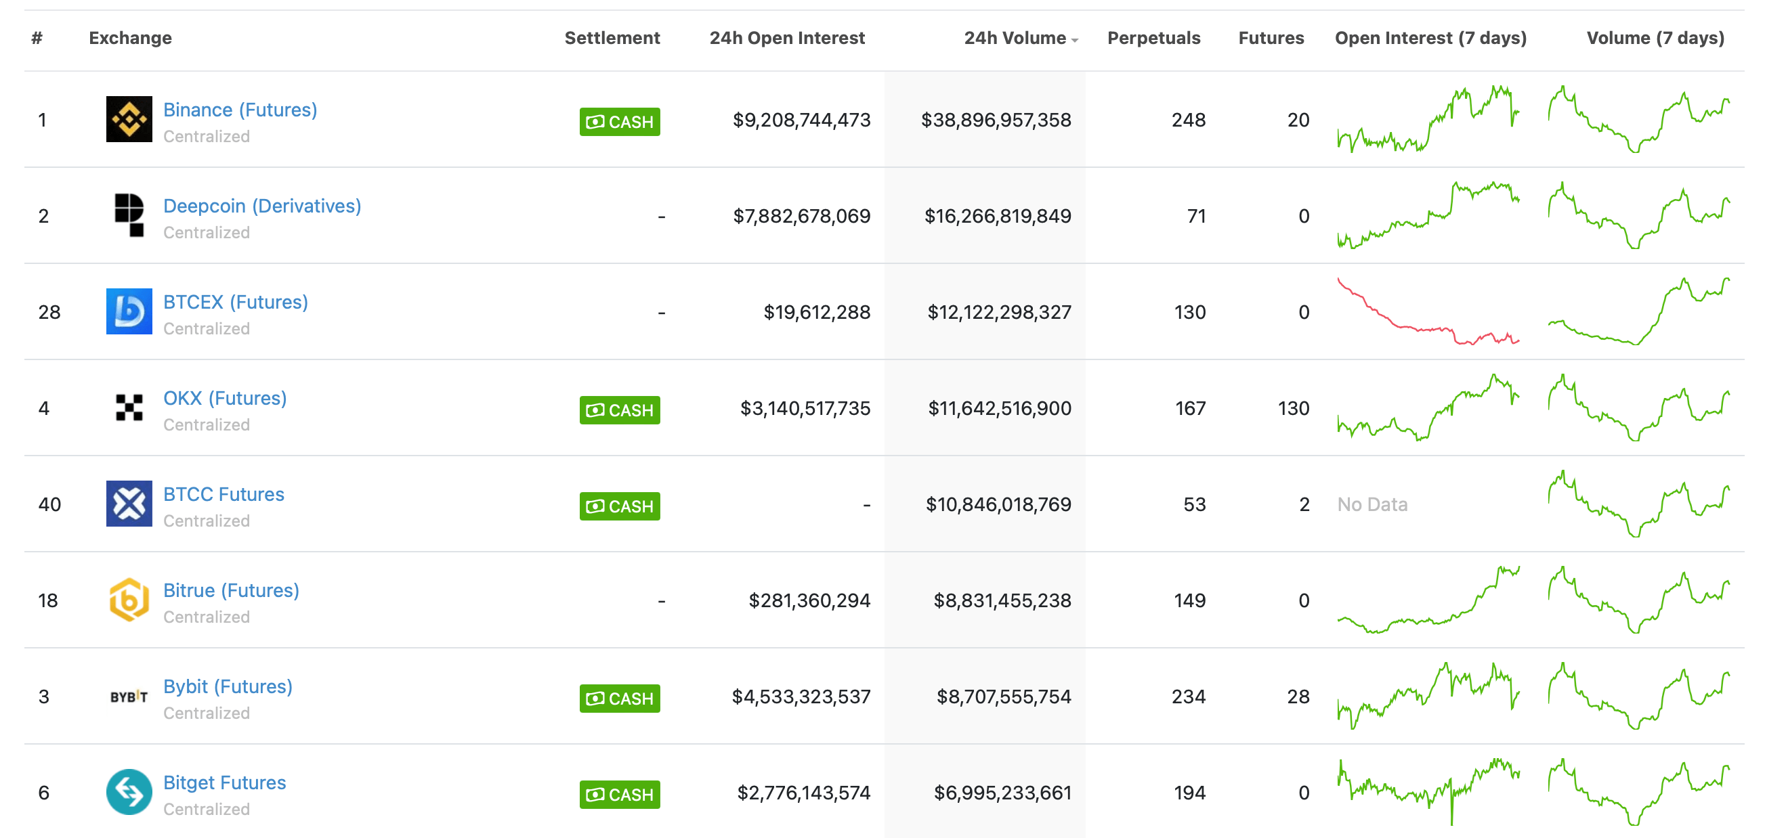
Task: View Bitget Futures volume 7-day sparkline
Action: tap(1639, 792)
